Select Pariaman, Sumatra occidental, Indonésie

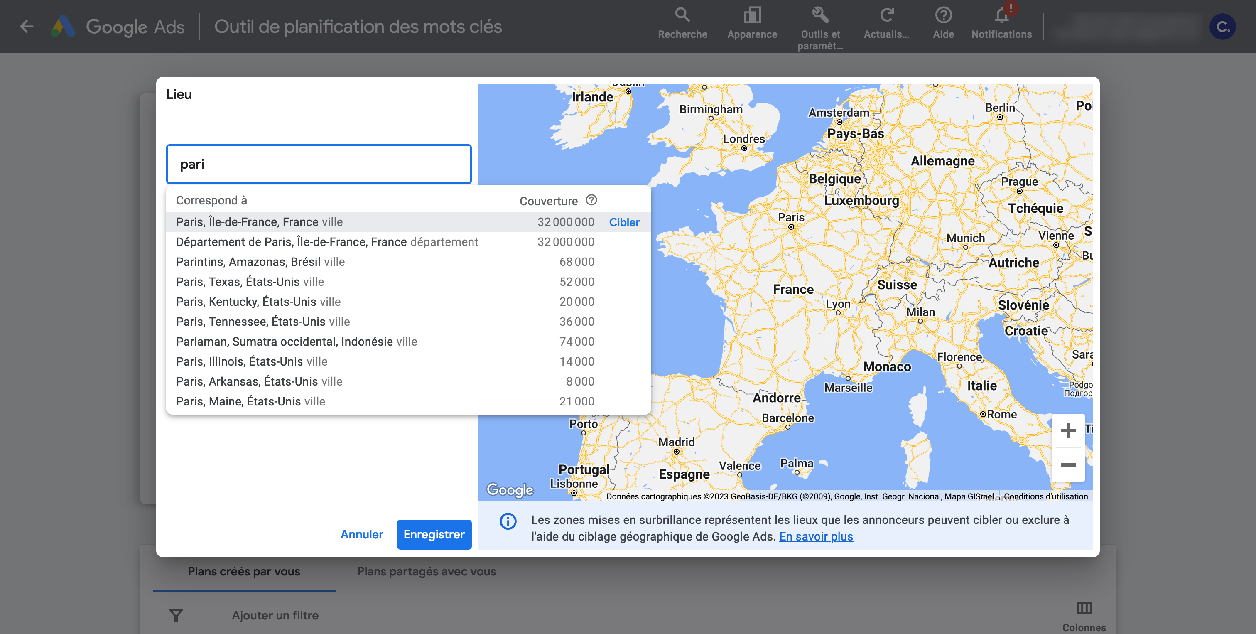(x=409, y=342)
